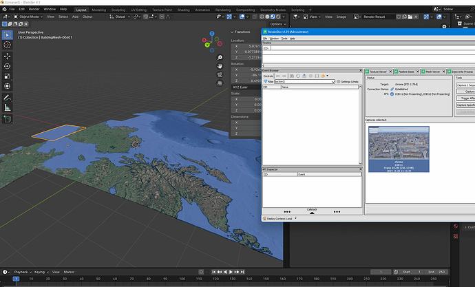Select the Select Box tool in Blender
This screenshot has width=475, height=287.
click(x=8, y=35)
